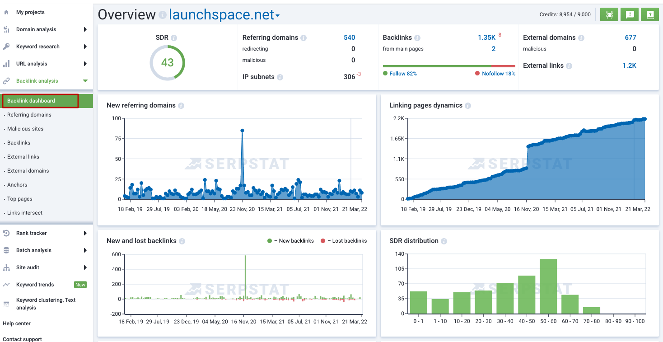Open Backlinks sidebar item

click(x=19, y=143)
